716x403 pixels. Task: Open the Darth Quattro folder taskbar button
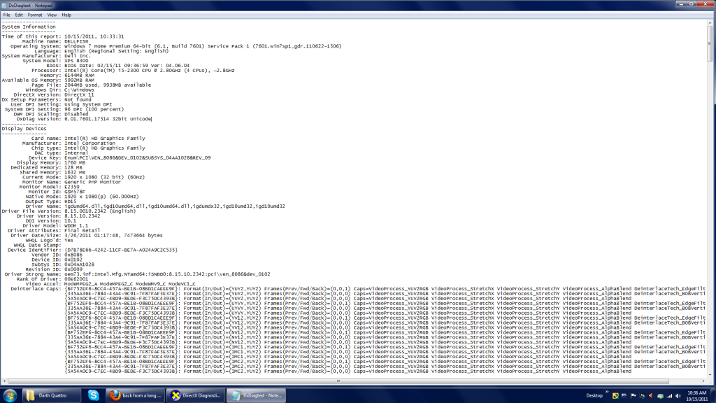click(x=51, y=396)
